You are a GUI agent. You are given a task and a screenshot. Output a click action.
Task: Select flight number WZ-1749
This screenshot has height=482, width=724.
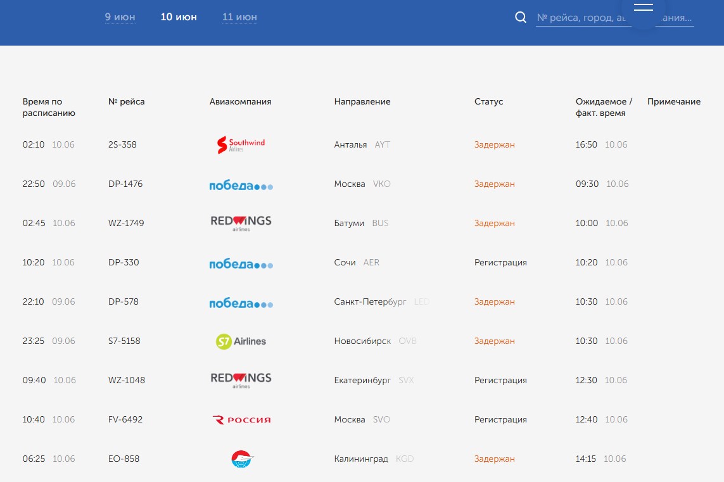click(x=126, y=223)
